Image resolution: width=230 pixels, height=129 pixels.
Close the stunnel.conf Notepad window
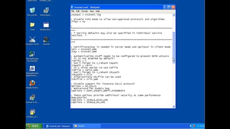click(x=173, y=7)
